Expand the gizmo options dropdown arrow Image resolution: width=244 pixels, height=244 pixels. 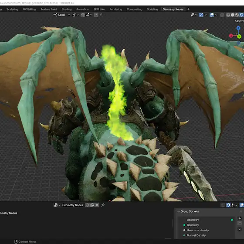206,15
